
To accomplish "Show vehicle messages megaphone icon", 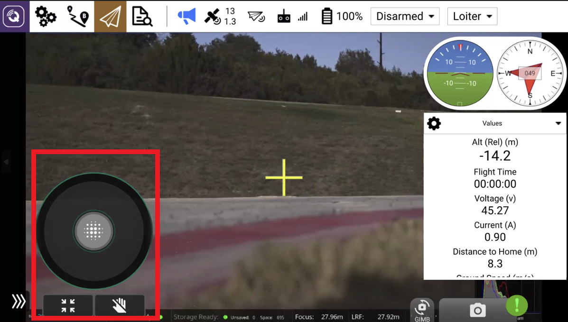I will [x=186, y=17].
